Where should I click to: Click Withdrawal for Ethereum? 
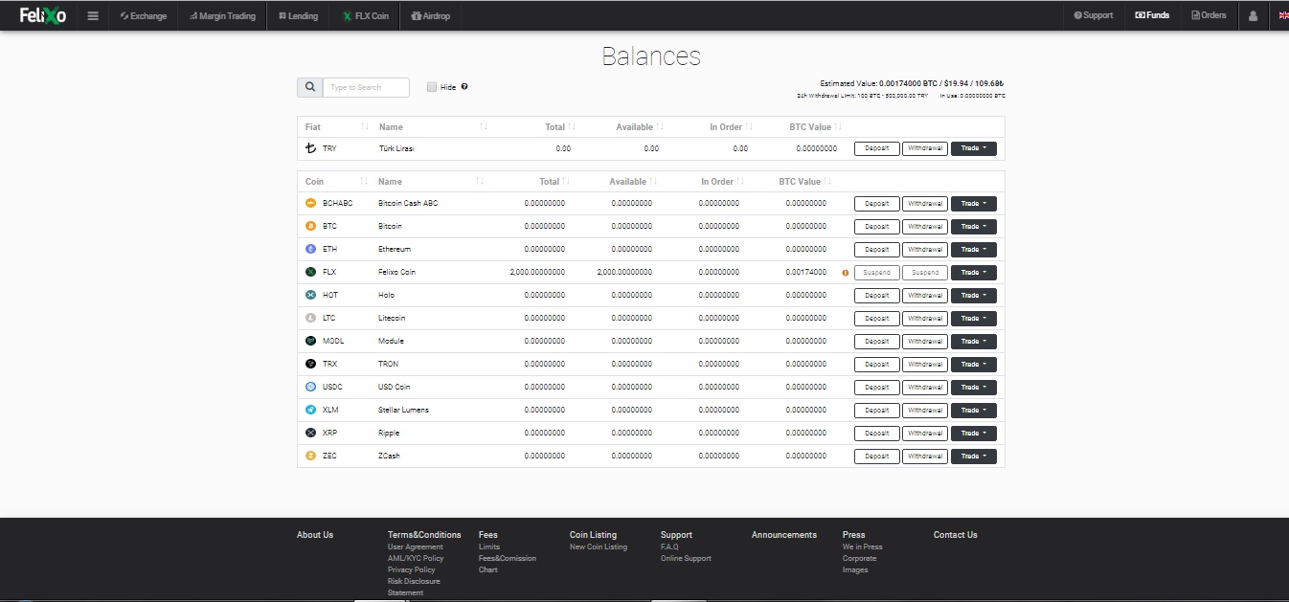point(925,250)
